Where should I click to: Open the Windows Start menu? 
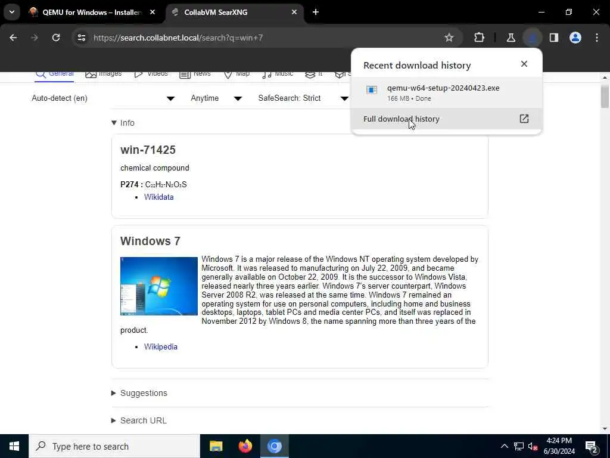[x=14, y=446]
